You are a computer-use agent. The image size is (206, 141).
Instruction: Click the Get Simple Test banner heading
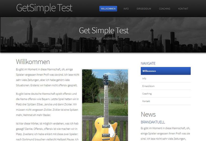[x=104, y=31]
